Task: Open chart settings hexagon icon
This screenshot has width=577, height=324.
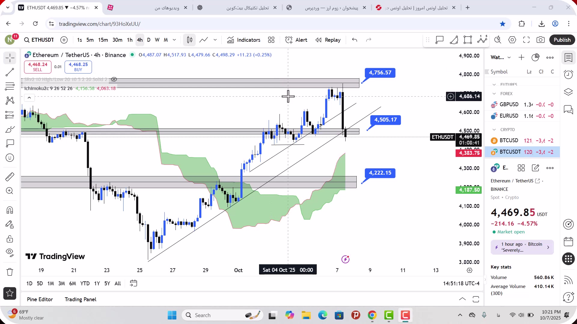Action: point(512,40)
